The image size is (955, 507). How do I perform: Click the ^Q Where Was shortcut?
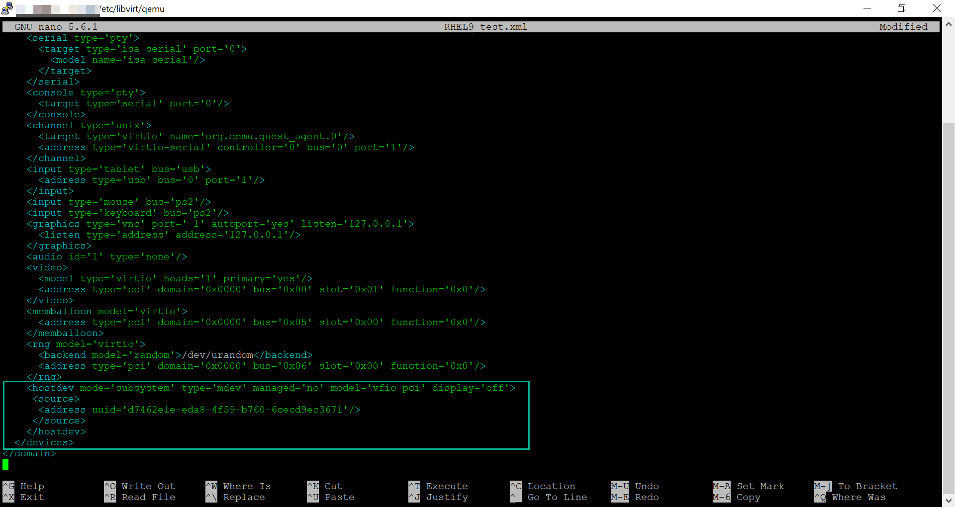[850, 497]
